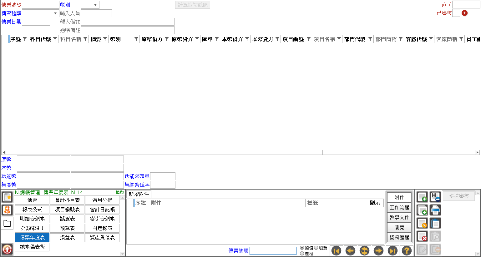Filter the 科目代號 column
Image resolution: width=481 pixels, height=257 pixels.
coord(55,39)
